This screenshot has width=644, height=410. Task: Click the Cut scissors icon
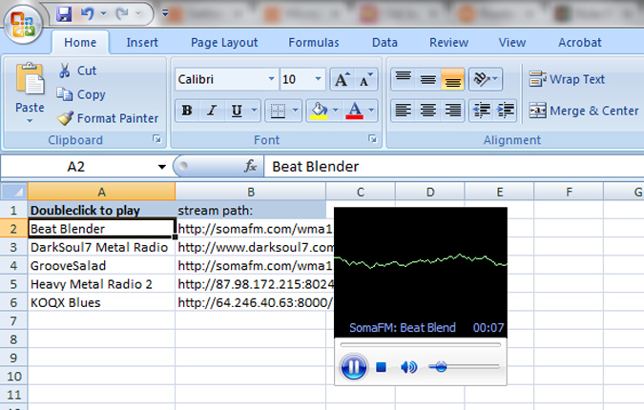(65, 71)
